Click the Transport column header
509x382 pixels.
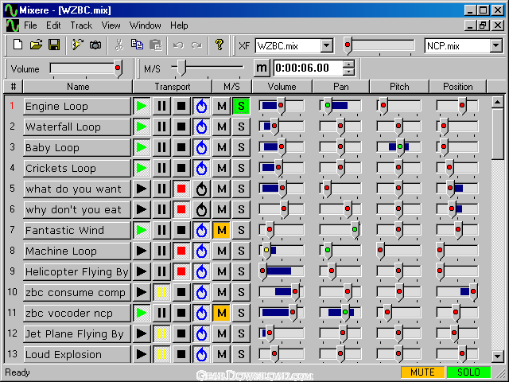coord(173,87)
